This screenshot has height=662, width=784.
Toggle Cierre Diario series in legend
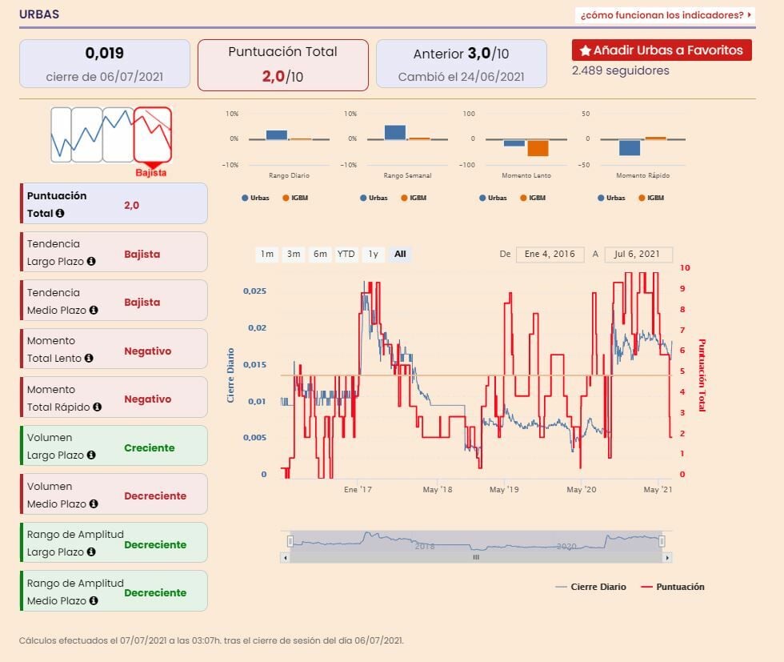[x=590, y=587]
